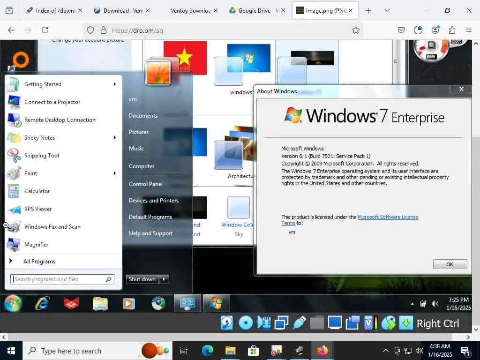The image size is (480, 360).
Task: Open a new browser tab with plus
Action: pos(368,11)
